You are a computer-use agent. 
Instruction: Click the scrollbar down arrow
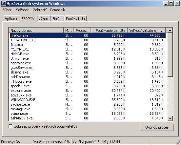(x=170, y=118)
